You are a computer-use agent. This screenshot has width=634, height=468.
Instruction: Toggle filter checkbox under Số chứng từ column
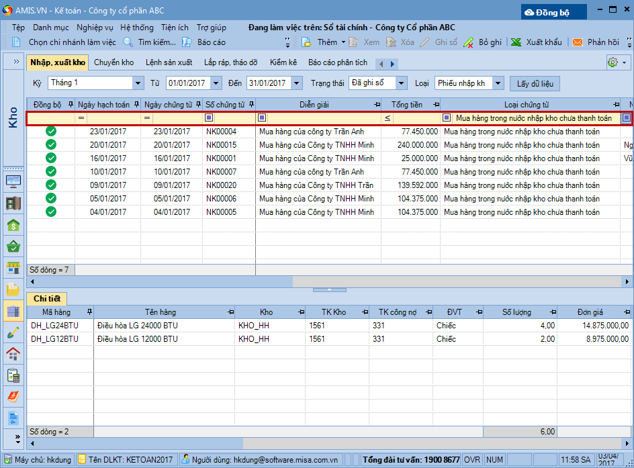pos(209,118)
